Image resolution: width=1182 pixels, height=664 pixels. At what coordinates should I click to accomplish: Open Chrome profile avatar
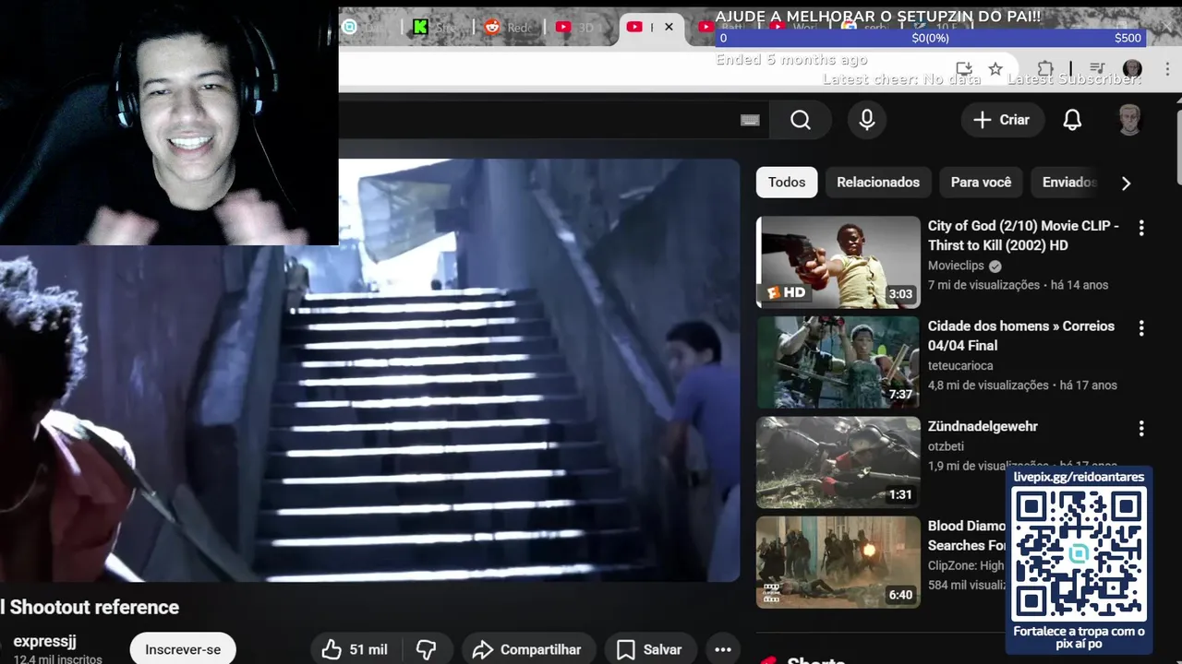click(x=1132, y=69)
